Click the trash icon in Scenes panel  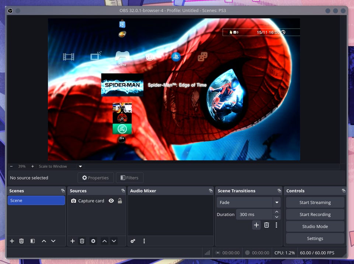tap(21, 241)
